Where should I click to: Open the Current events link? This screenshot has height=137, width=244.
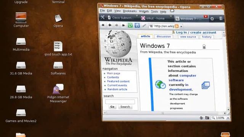117,85
